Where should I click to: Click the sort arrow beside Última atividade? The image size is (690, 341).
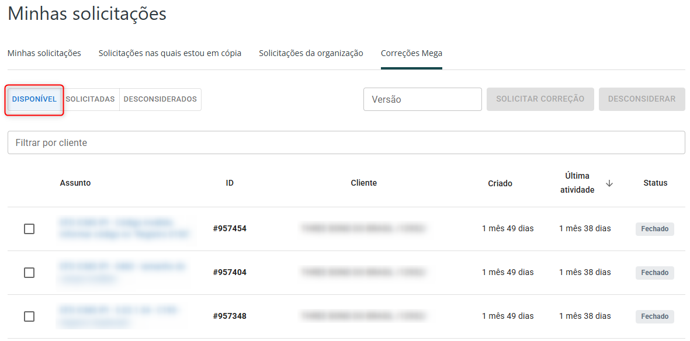tap(609, 183)
